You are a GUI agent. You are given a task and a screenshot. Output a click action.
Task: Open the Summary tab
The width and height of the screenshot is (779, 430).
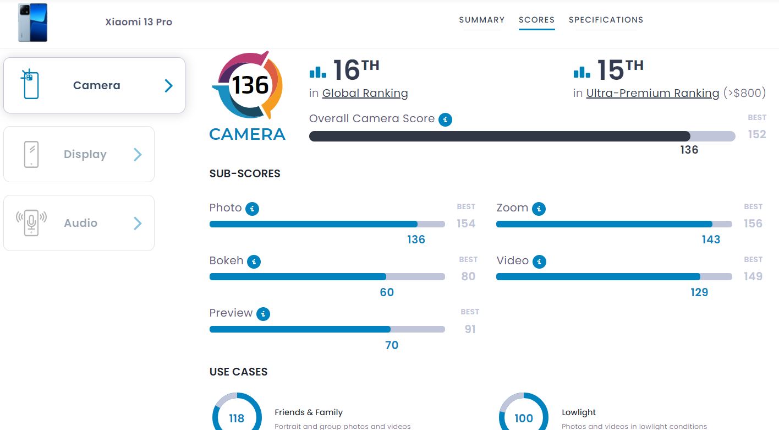click(482, 20)
